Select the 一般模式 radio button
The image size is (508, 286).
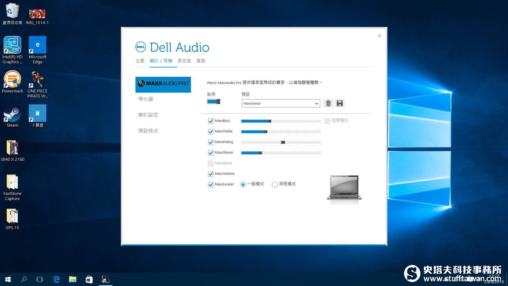point(243,185)
